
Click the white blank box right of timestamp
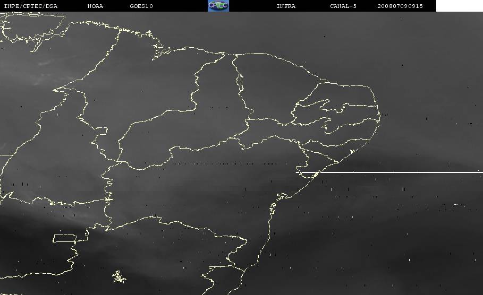[459, 6]
